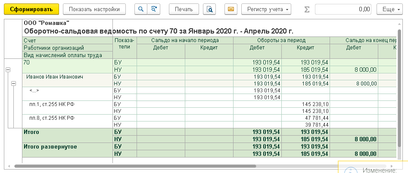The width and height of the screenshot is (408, 173).
Task: Click the horizontal scrollbar thumb
Action: point(135,166)
